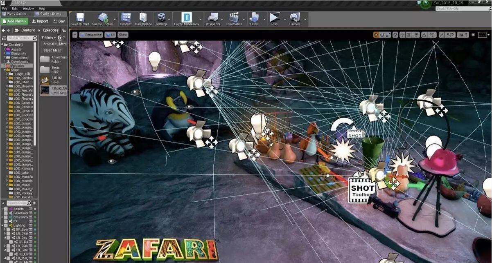Open Source Control from the toolbar

click(102, 19)
